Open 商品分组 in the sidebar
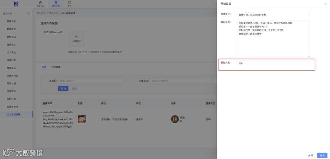The height and width of the screenshot is (159, 330). pyautogui.click(x=11, y=83)
